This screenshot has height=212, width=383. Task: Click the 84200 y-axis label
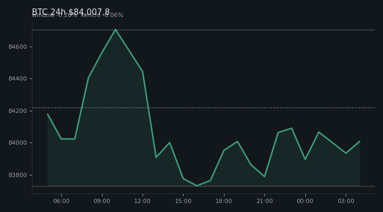[18, 111]
